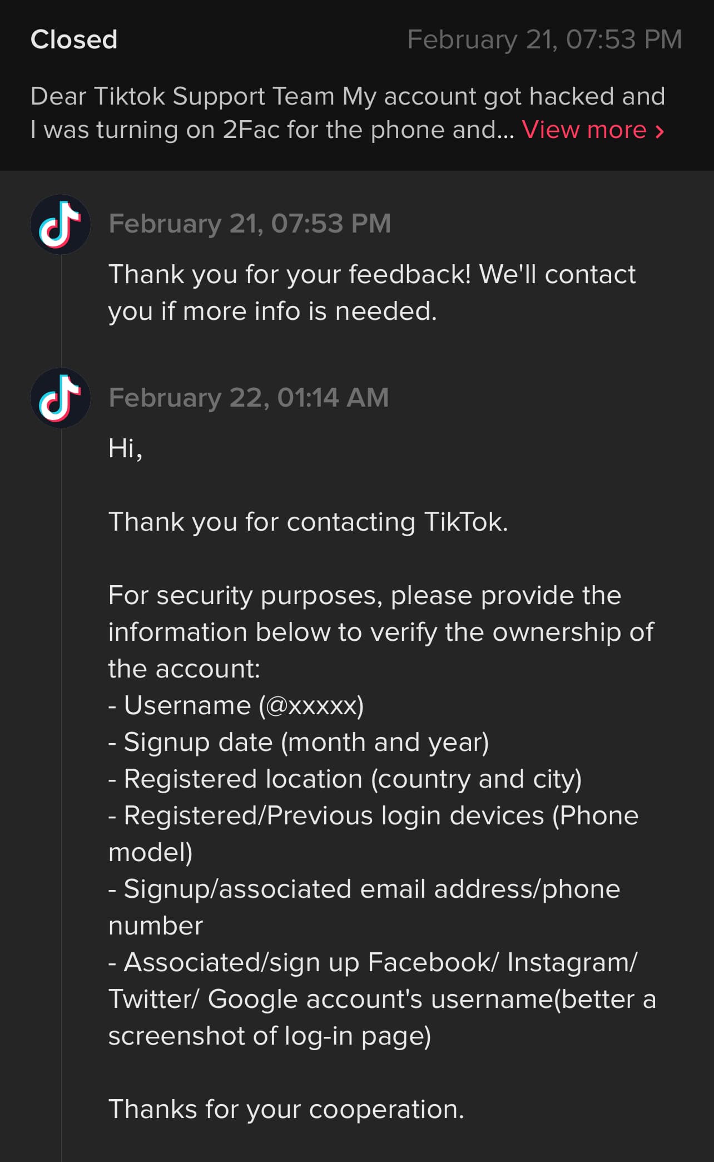Viewport: 714px width, 1162px height.
Task: Tap the 'screenshot of log-in page)' text
Action: [x=270, y=1036]
